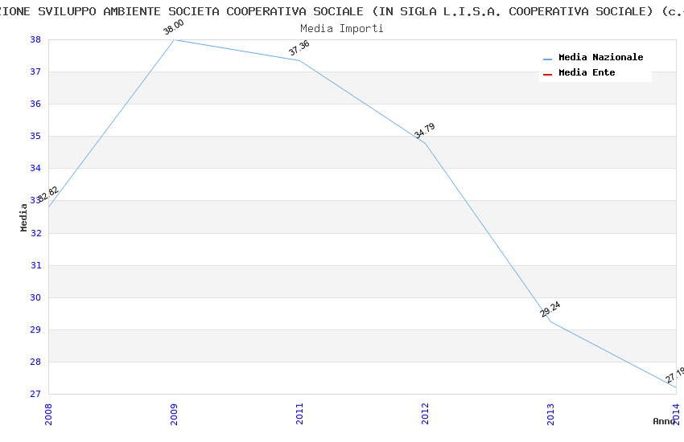Click the 2012 x-axis year label
Image resolution: width=684 pixels, height=442 pixels.
(425, 414)
